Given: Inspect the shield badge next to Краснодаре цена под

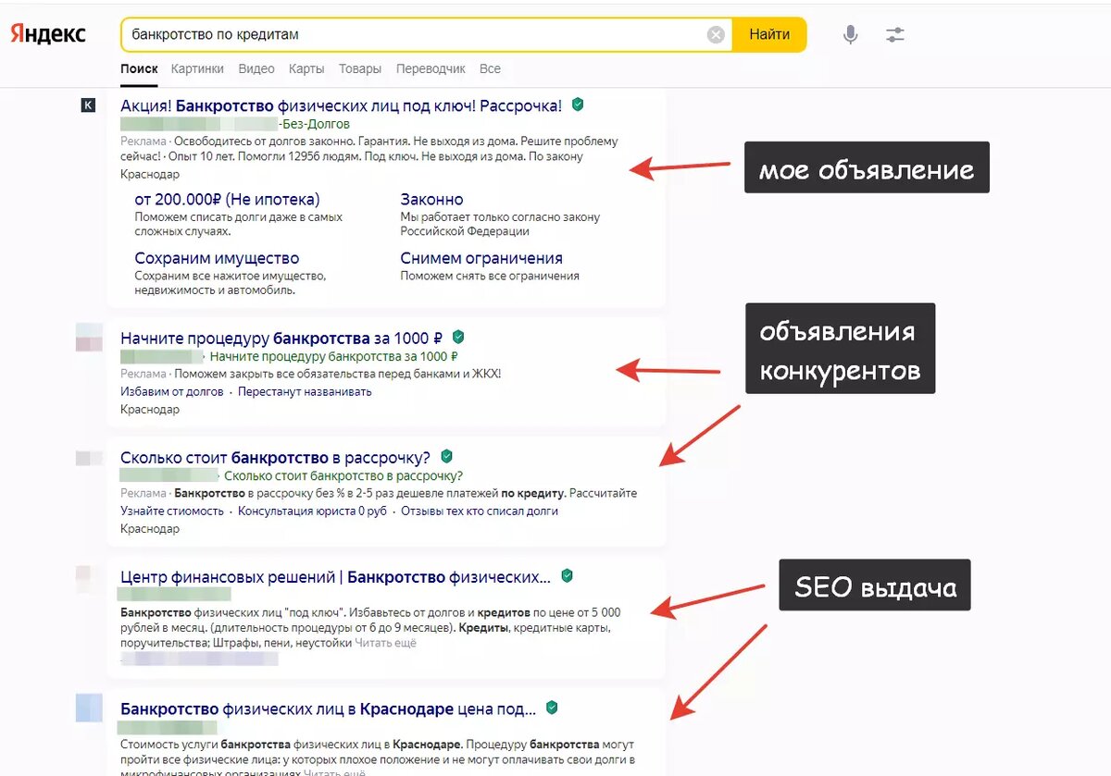Looking at the screenshot, I should pyautogui.click(x=552, y=708).
